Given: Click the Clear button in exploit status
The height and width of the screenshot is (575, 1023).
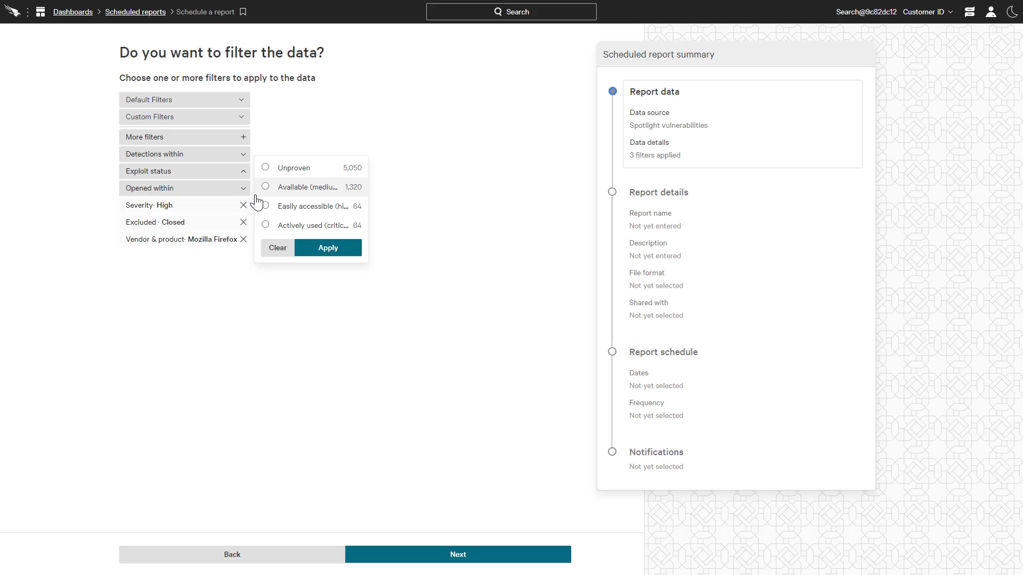Looking at the screenshot, I should click(278, 247).
